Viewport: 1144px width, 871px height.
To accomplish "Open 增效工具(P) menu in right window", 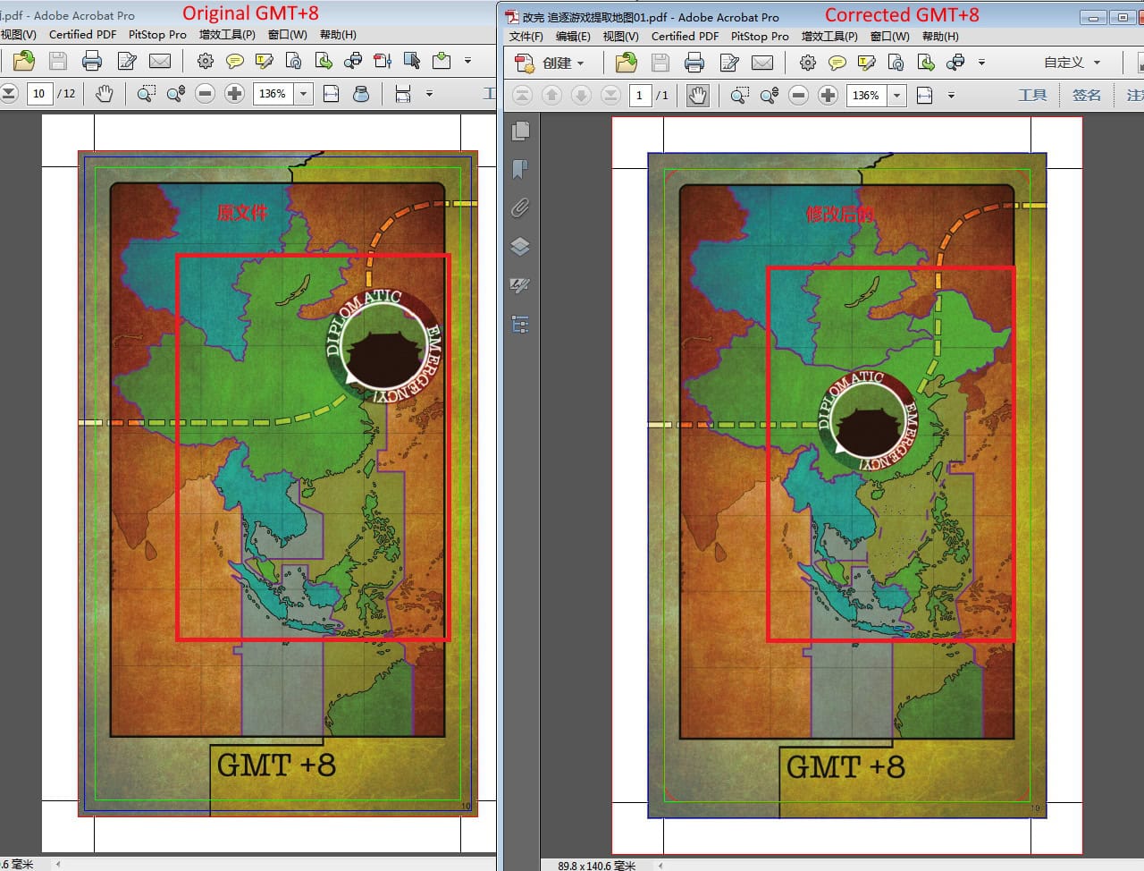I will pos(829,36).
